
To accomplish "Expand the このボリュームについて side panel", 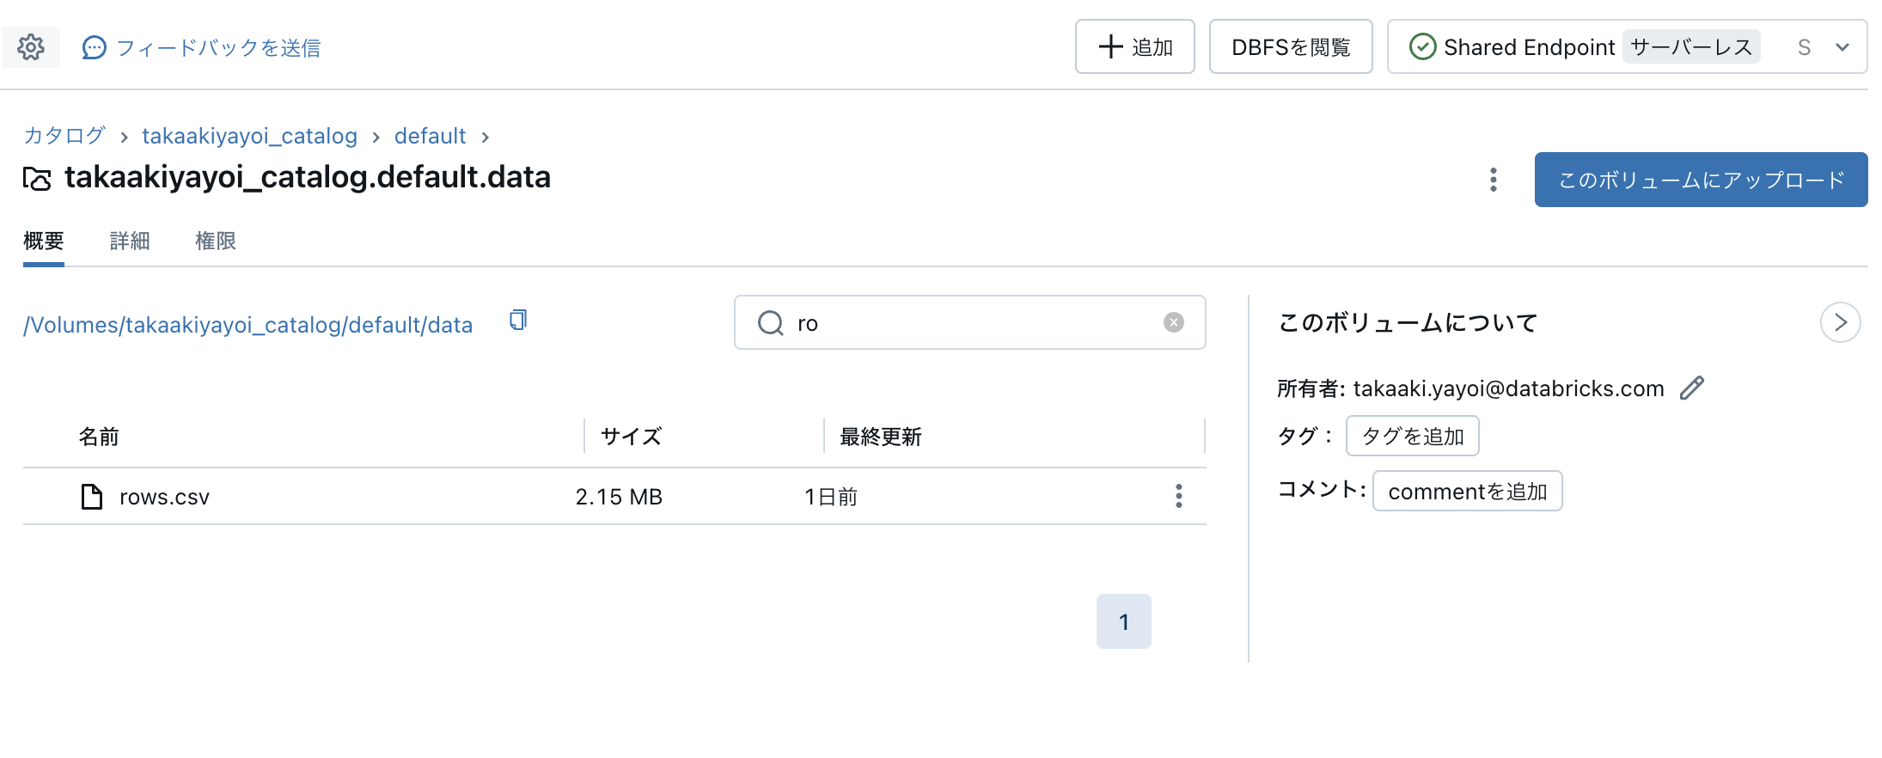I will click(1840, 322).
